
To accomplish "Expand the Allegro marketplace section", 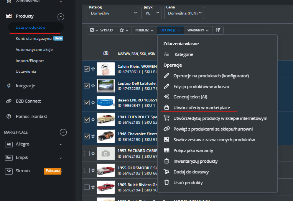I will pyautogui.click(x=61, y=144).
